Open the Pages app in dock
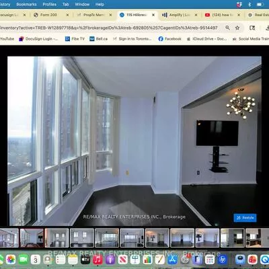Viewport: 269px width, 269px height. coord(160,260)
